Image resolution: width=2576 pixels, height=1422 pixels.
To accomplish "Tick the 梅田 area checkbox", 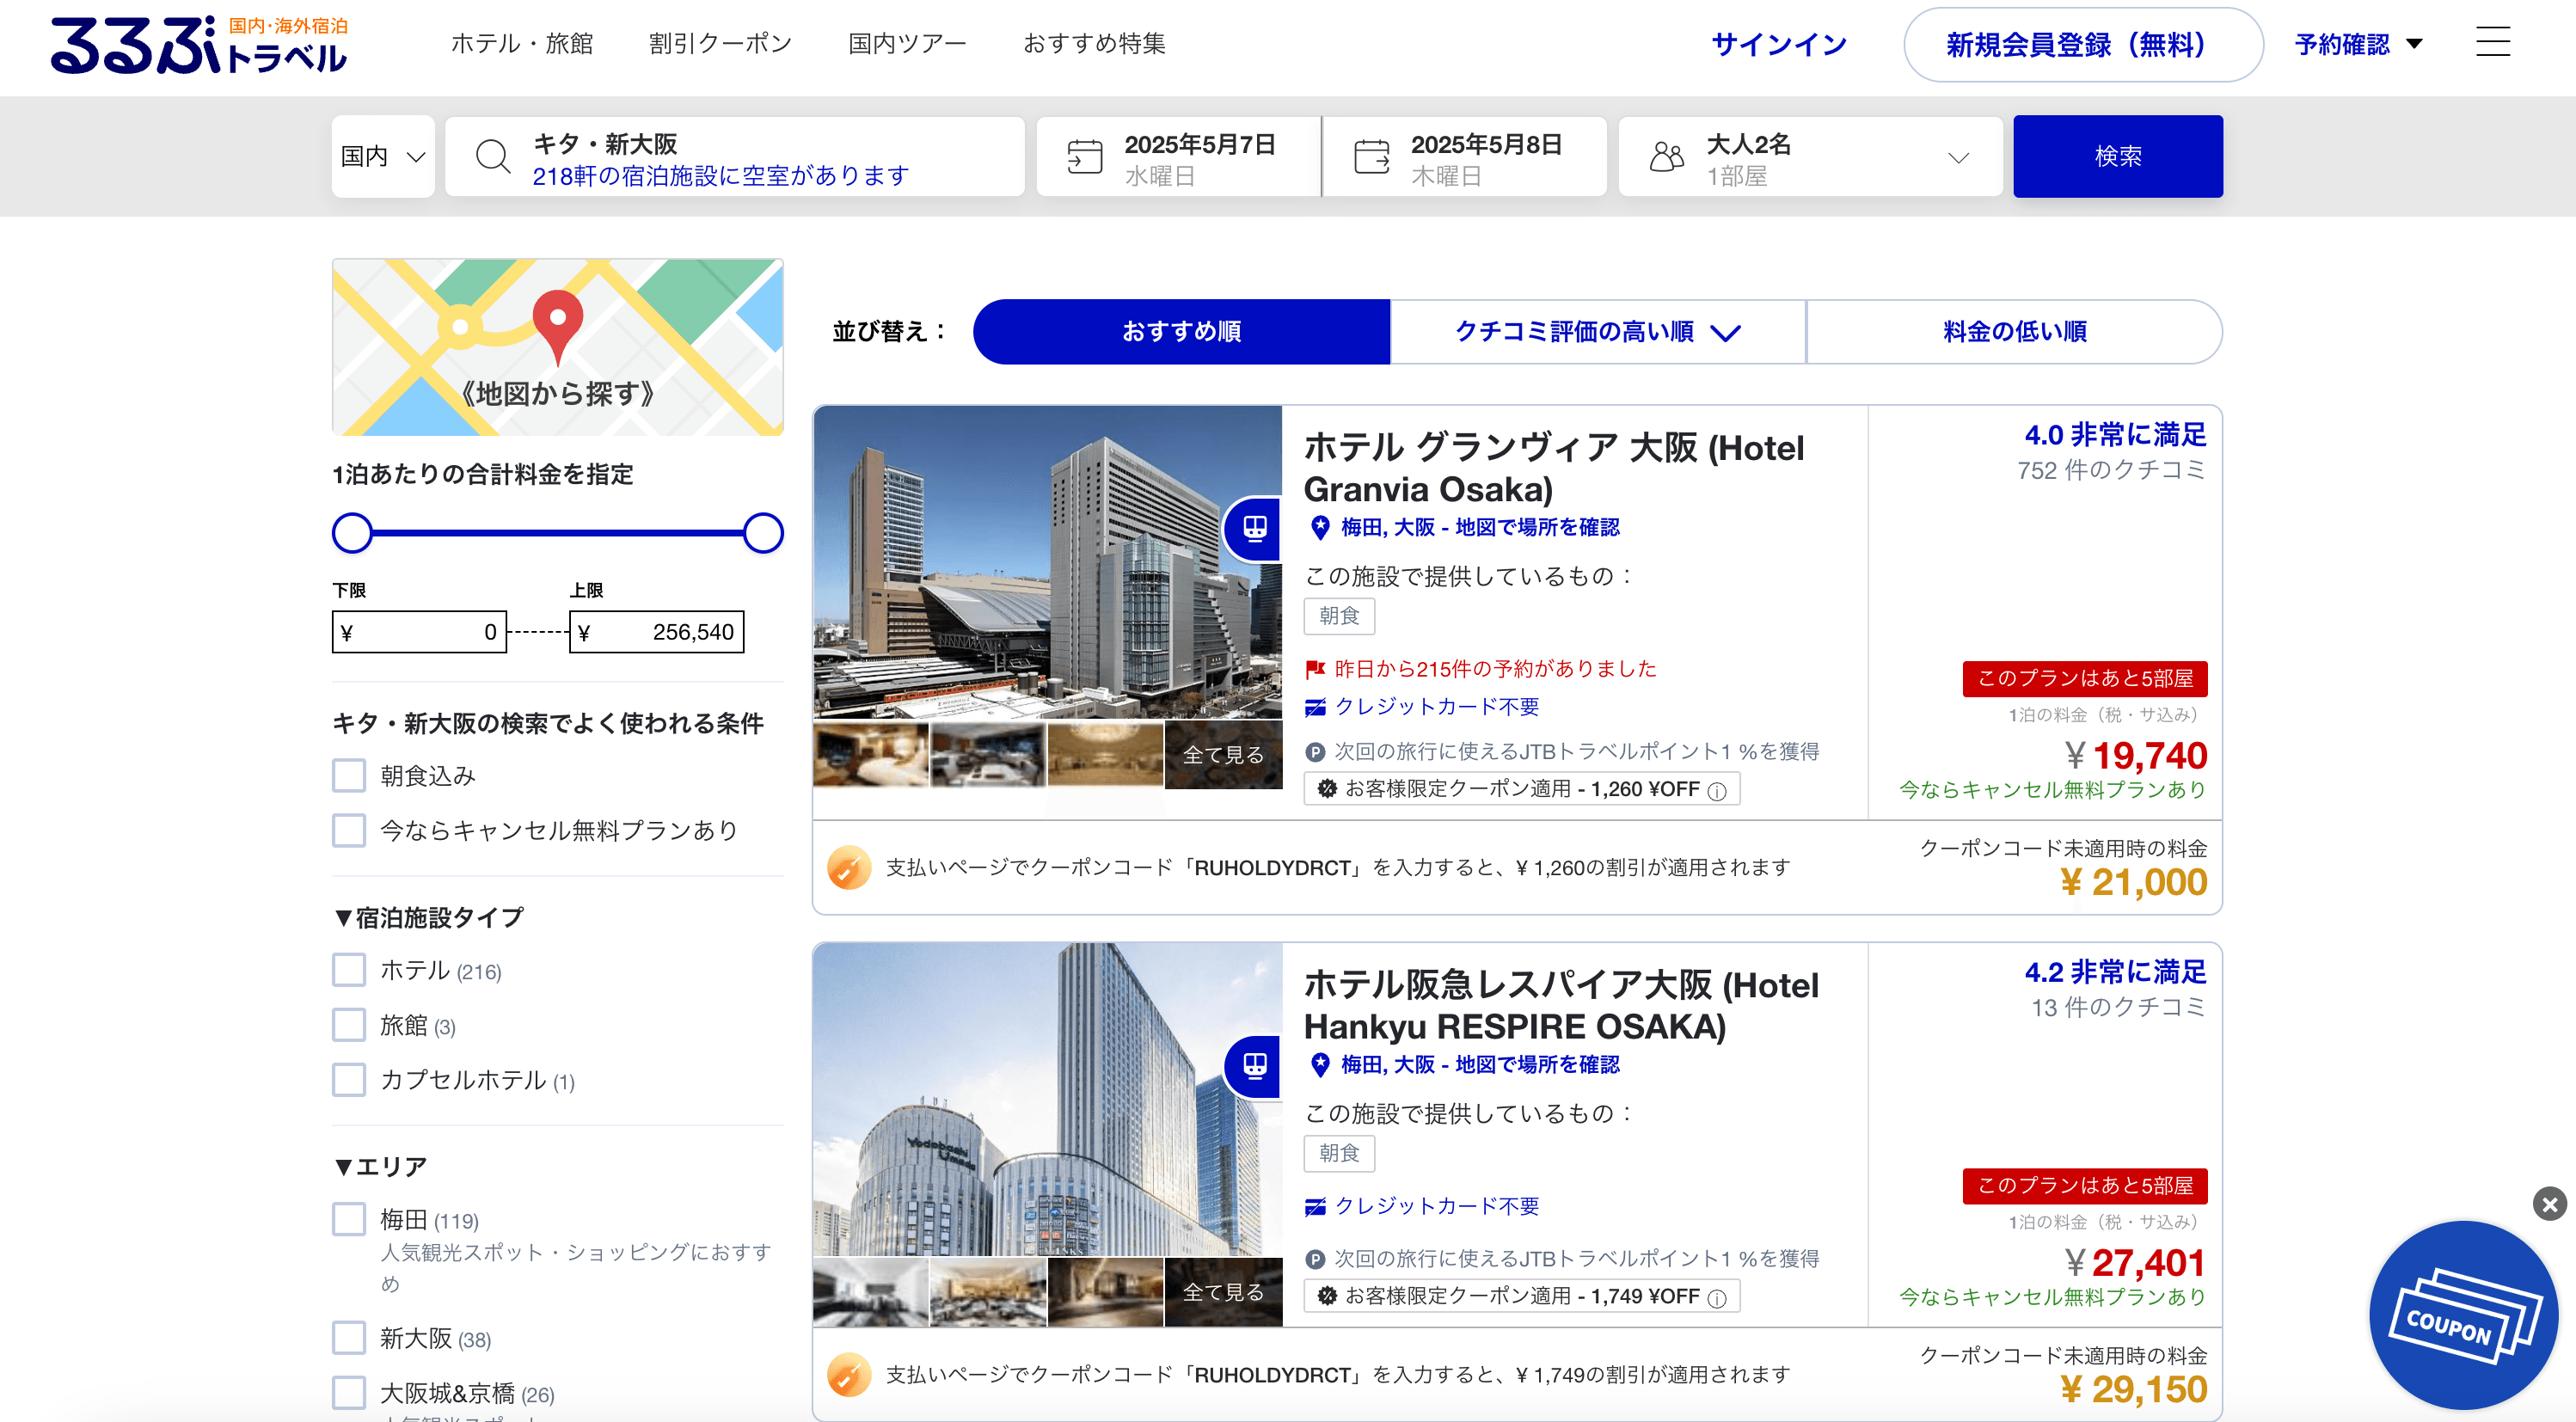I will [349, 1219].
